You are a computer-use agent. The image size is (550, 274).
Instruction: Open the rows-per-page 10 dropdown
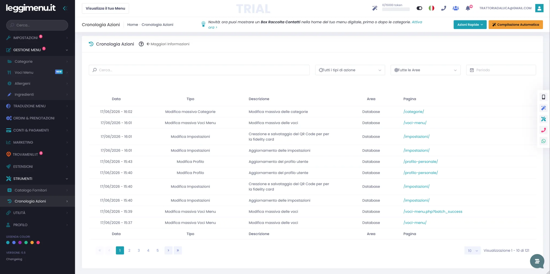pyautogui.click(x=472, y=250)
